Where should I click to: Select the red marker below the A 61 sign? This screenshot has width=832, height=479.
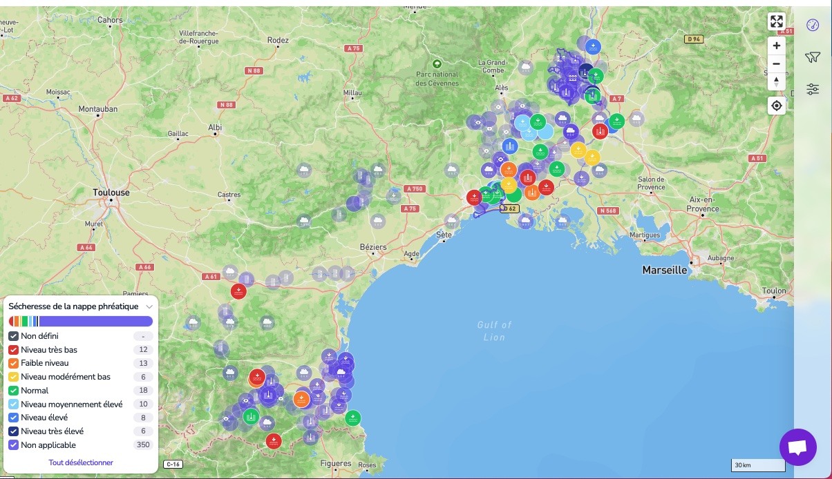238,291
